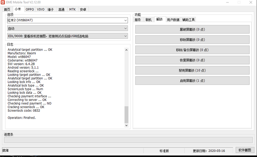Click the 启用屏幕锁 (1 点) button
This screenshot has width=257, height=157.
coord(192,81)
